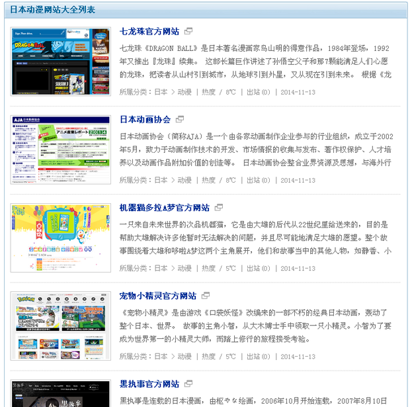Select 日本 category in 机器猫多拉A梦 entry
The width and height of the screenshot is (410, 407).
(161, 269)
